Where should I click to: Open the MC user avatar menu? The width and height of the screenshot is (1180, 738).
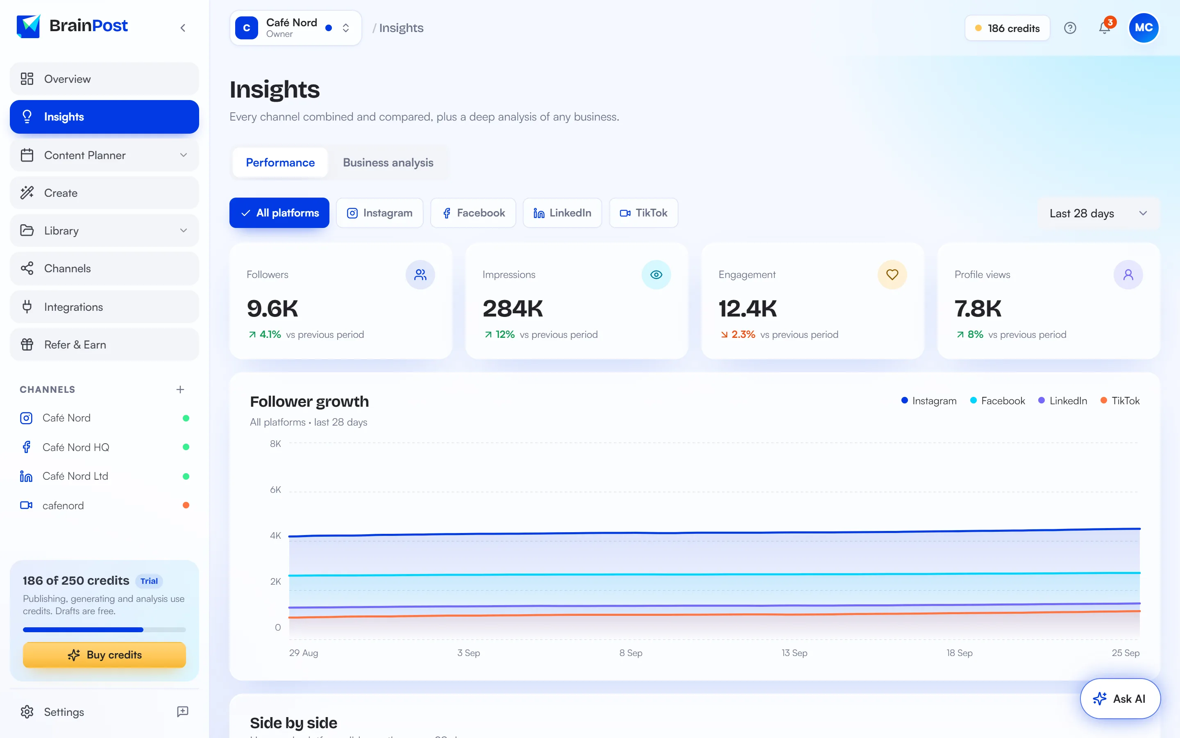click(x=1144, y=28)
